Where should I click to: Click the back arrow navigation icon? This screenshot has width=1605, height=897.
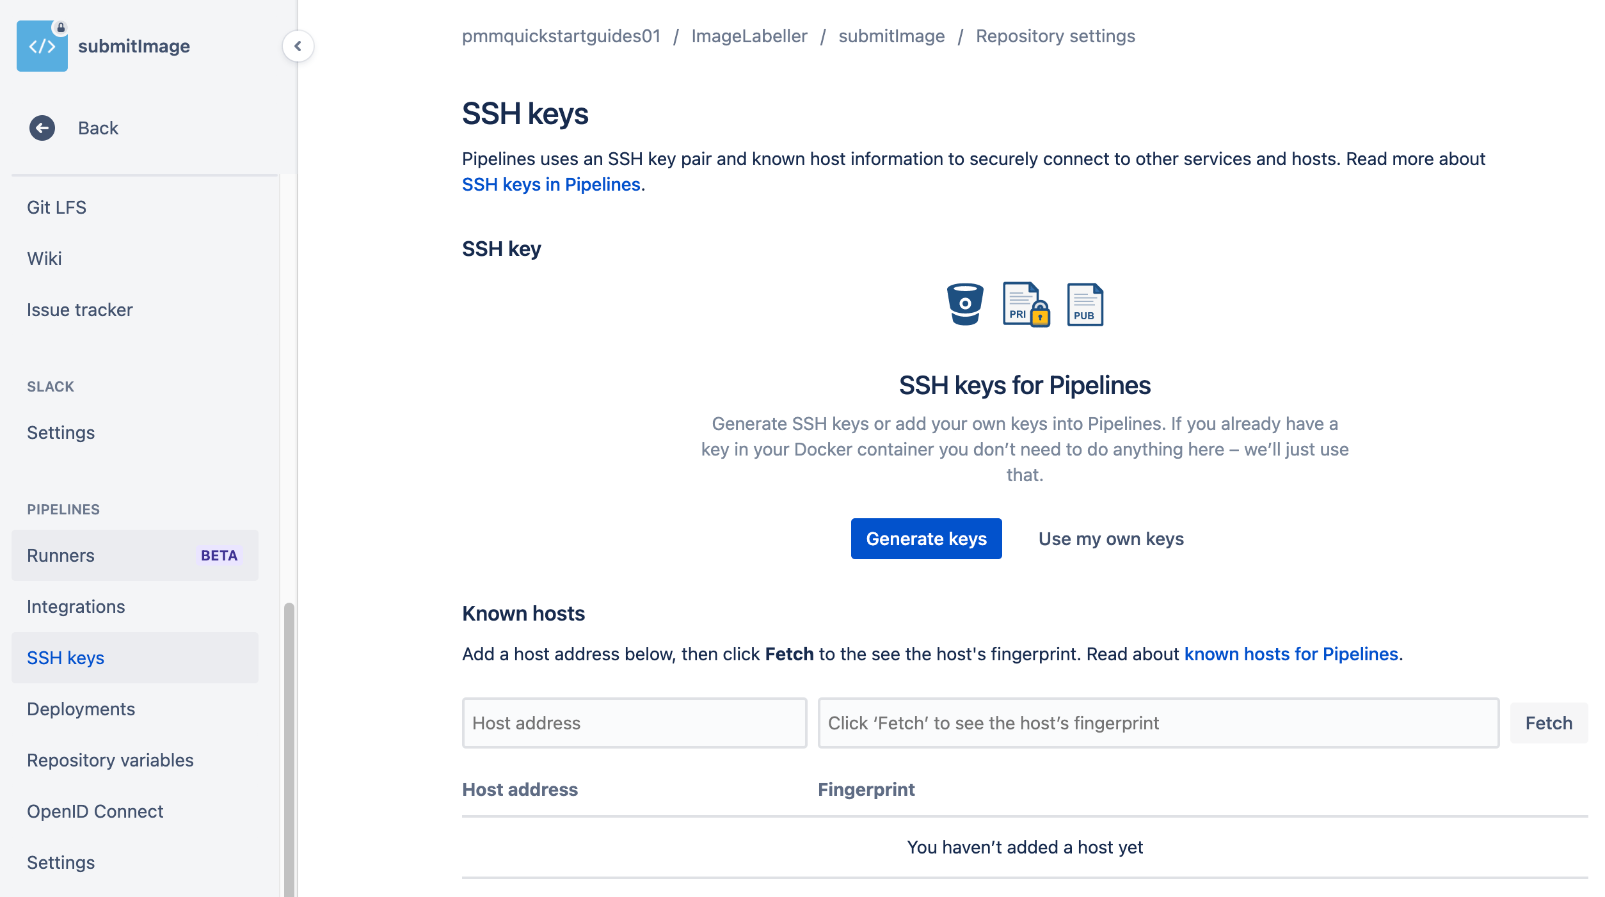41,127
